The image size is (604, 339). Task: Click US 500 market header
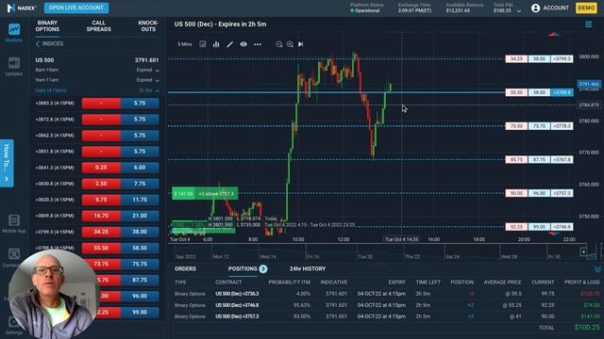coord(96,60)
